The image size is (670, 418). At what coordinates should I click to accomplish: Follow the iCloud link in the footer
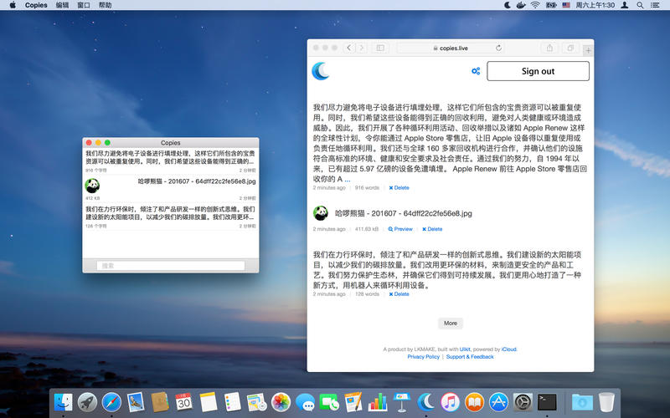[x=509, y=349]
